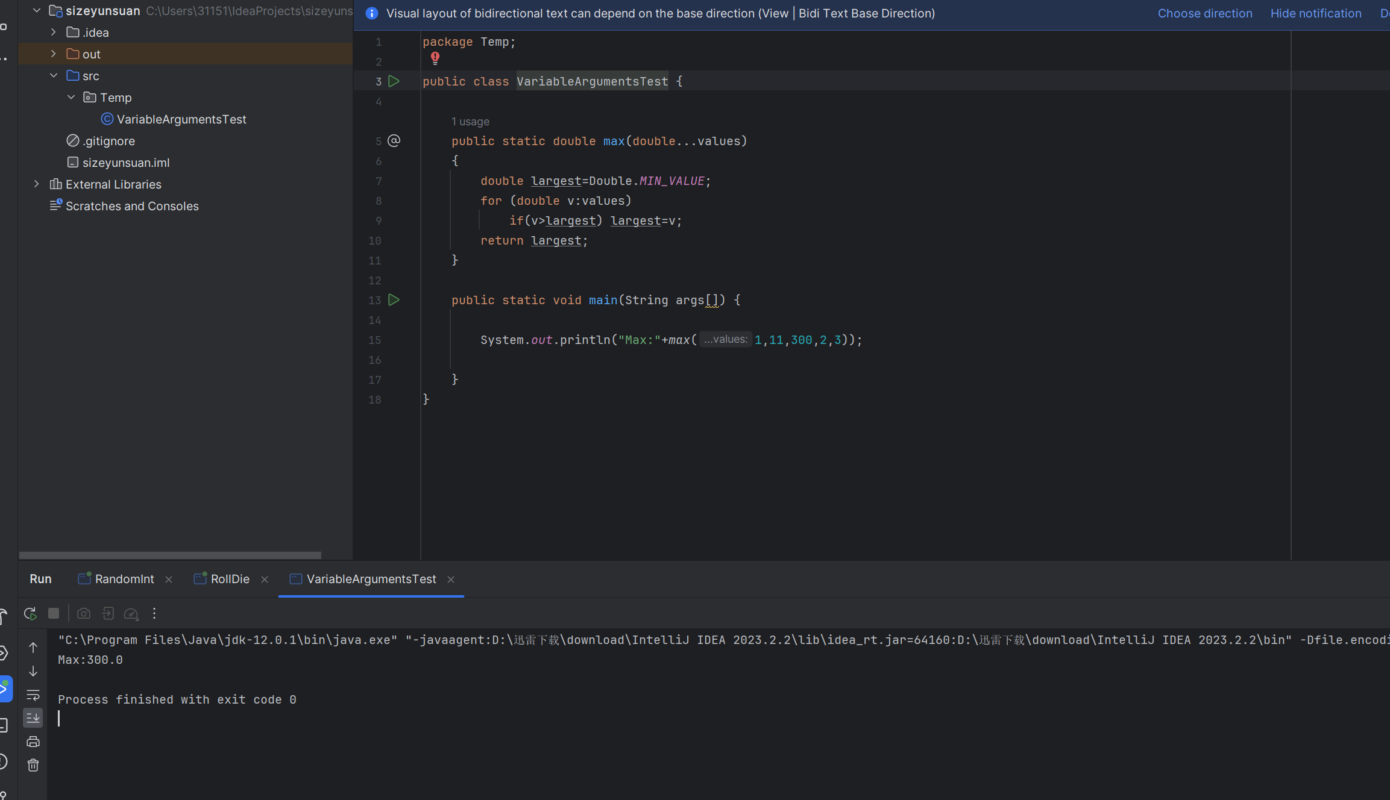
Task: Clear the console with trash icon
Action: (33, 765)
